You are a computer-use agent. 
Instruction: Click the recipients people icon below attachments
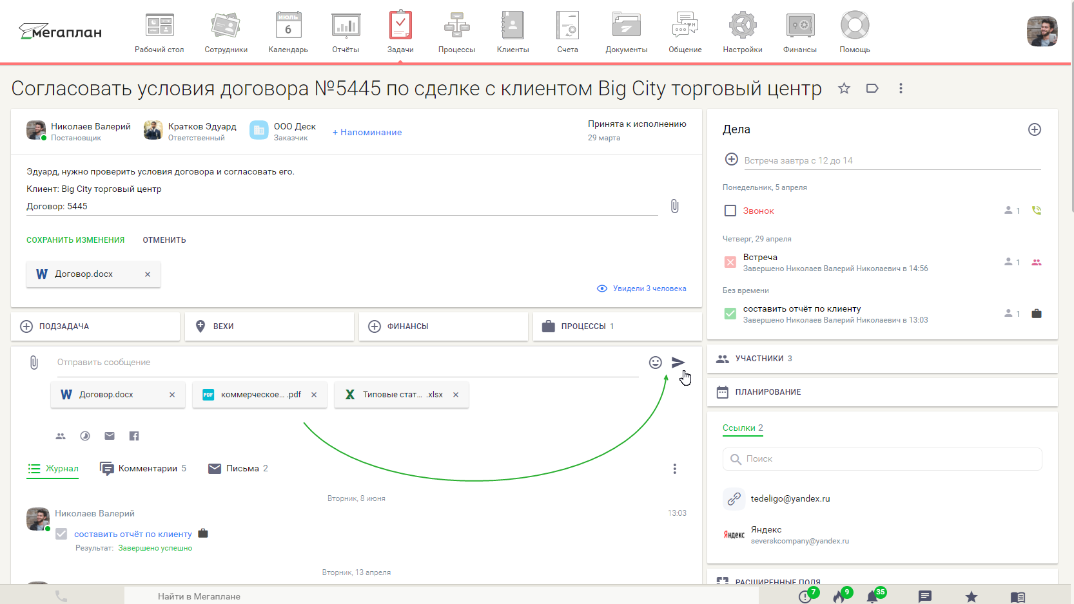[61, 436]
